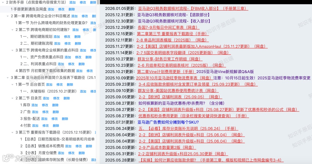Open 2-8 单品利润表模版（2025版） link
The image size is (312, 164).
tap(172, 40)
